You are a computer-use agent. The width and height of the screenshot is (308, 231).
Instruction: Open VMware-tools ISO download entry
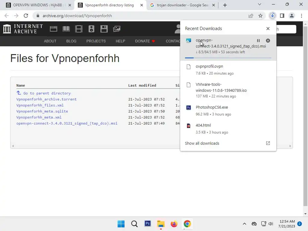click(x=228, y=90)
